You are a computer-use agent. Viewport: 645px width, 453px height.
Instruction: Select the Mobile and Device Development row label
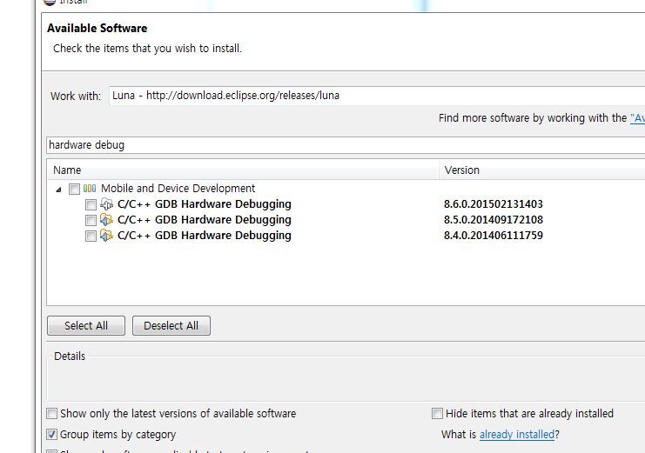coord(178,189)
